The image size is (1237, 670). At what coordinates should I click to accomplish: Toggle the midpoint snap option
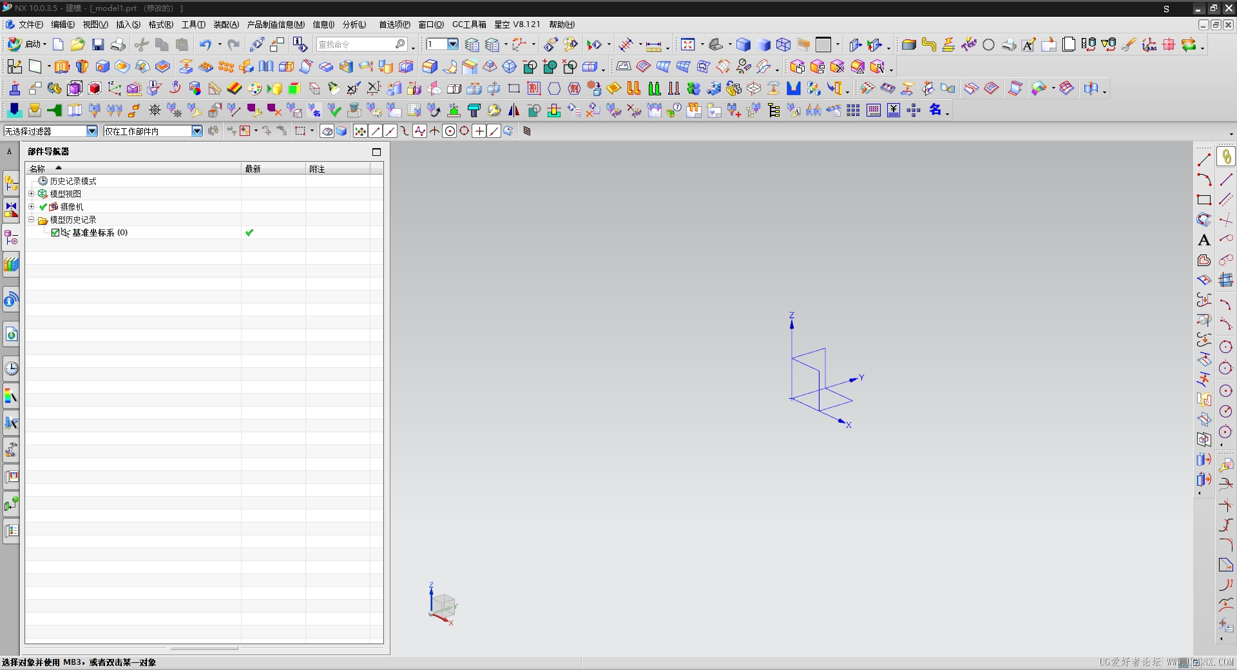coord(390,131)
